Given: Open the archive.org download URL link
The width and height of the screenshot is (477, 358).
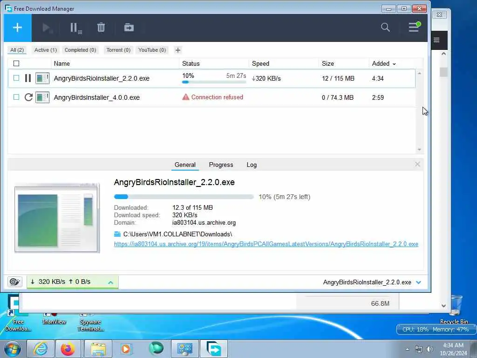Looking at the screenshot, I should [x=266, y=244].
